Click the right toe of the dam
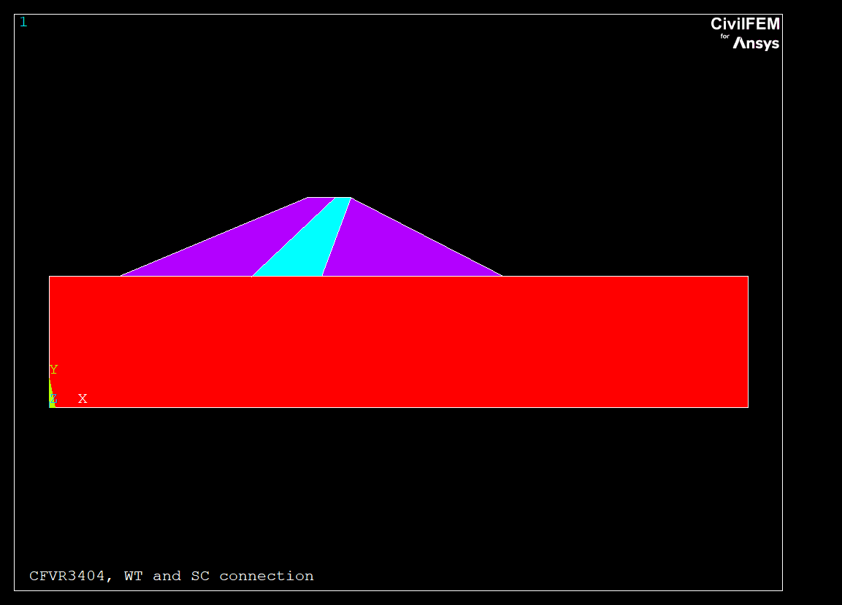The image size is (842, 605). coord(502,276)
